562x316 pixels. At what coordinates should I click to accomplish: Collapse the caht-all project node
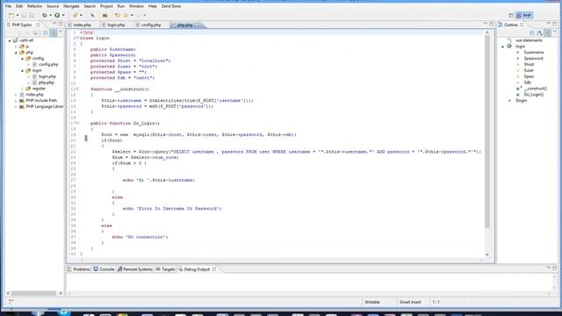click(x=10, y=40)
